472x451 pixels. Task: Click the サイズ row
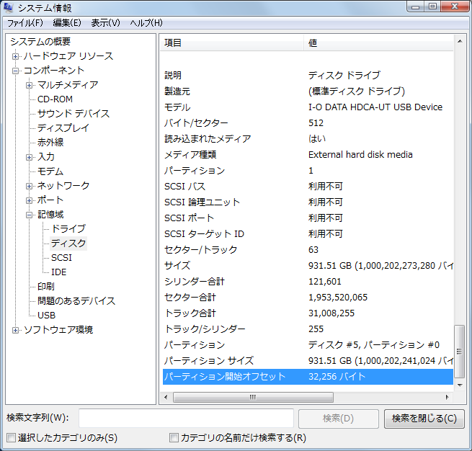308,266
